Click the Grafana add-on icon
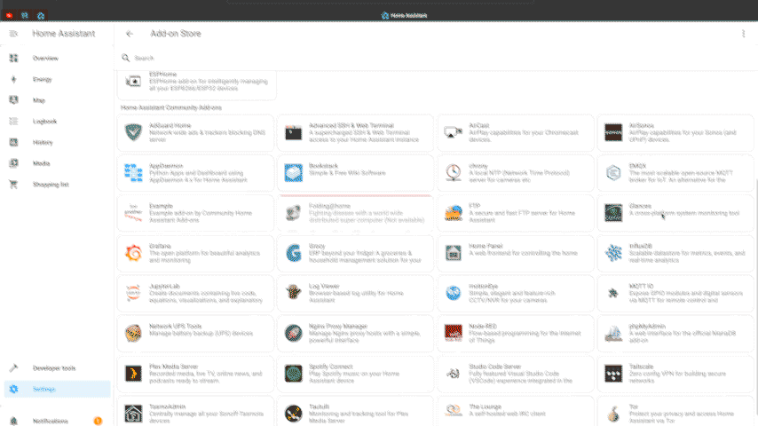758x426 pixels. pyautogui.click(x=133, y=253)
